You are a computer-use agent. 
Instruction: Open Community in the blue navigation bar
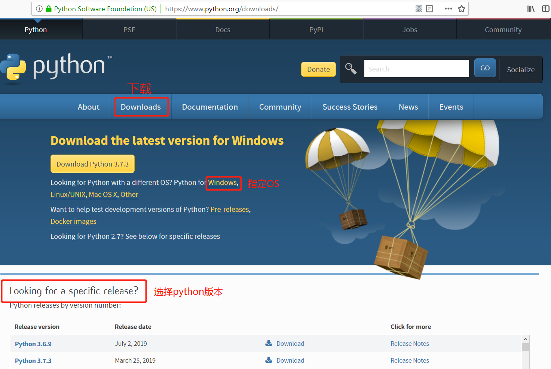(280, 107)
